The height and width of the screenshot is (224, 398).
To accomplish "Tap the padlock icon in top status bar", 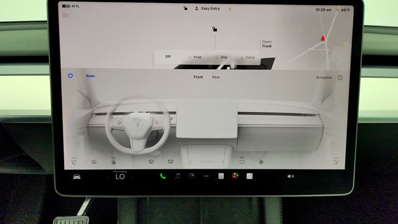I will point(185,8).
